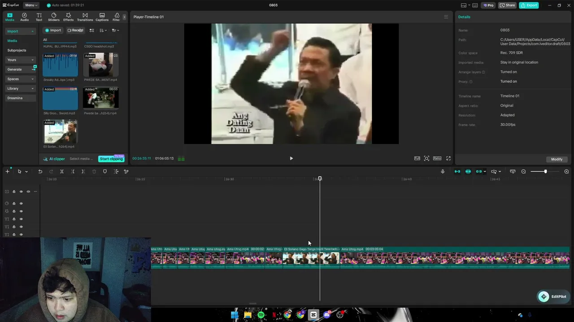Open the CapCut Menu dropdown

31,5
